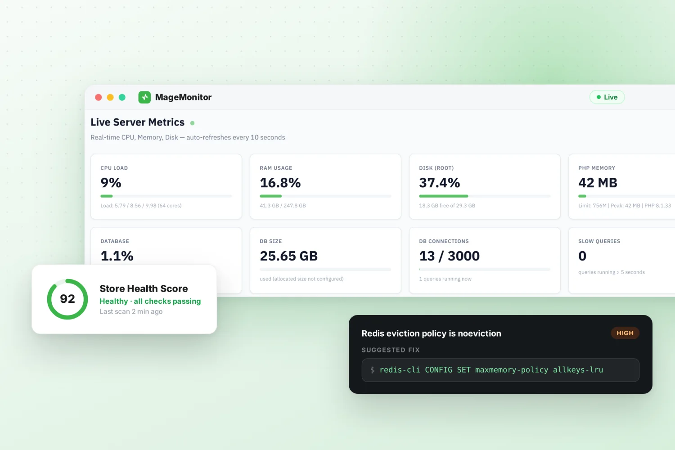Click the Healthy · all checks passing status

tap(150, 301)
